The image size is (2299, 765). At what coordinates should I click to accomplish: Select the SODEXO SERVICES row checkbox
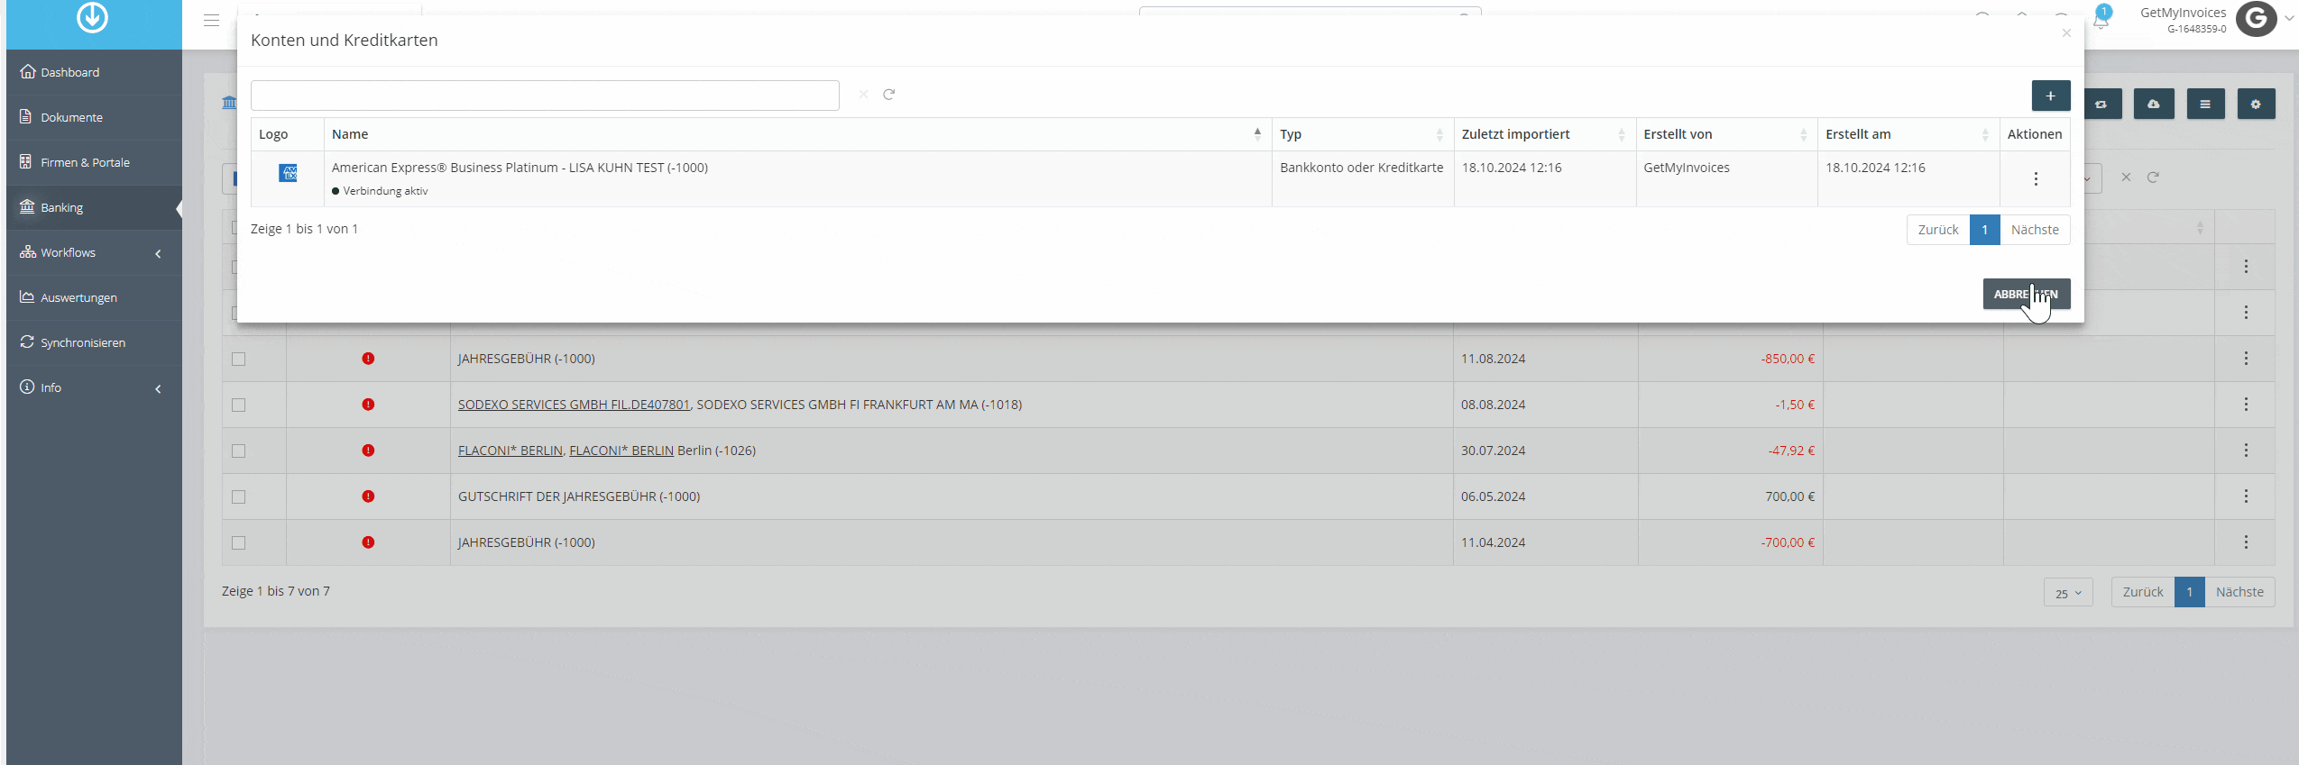[238, 405]
